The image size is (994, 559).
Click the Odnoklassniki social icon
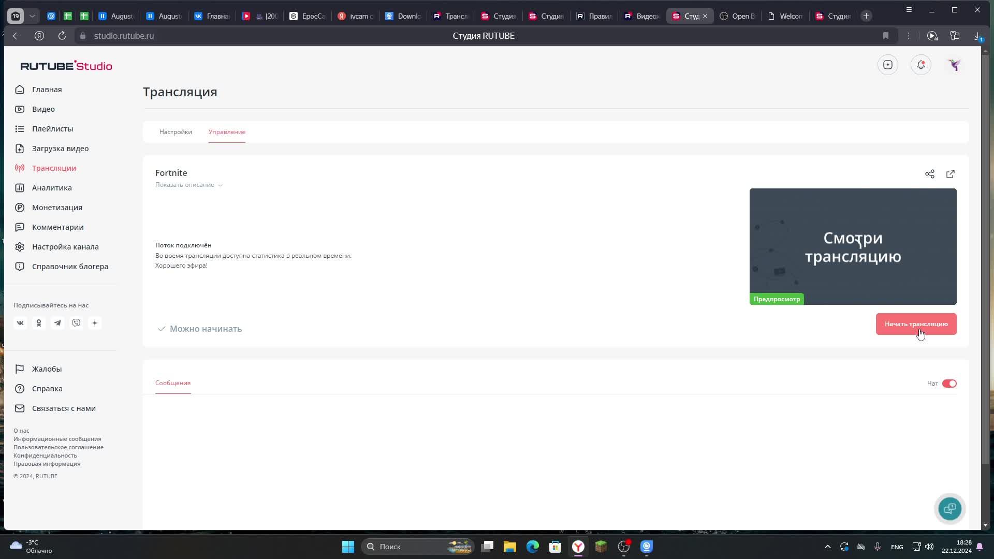point(39,323)
